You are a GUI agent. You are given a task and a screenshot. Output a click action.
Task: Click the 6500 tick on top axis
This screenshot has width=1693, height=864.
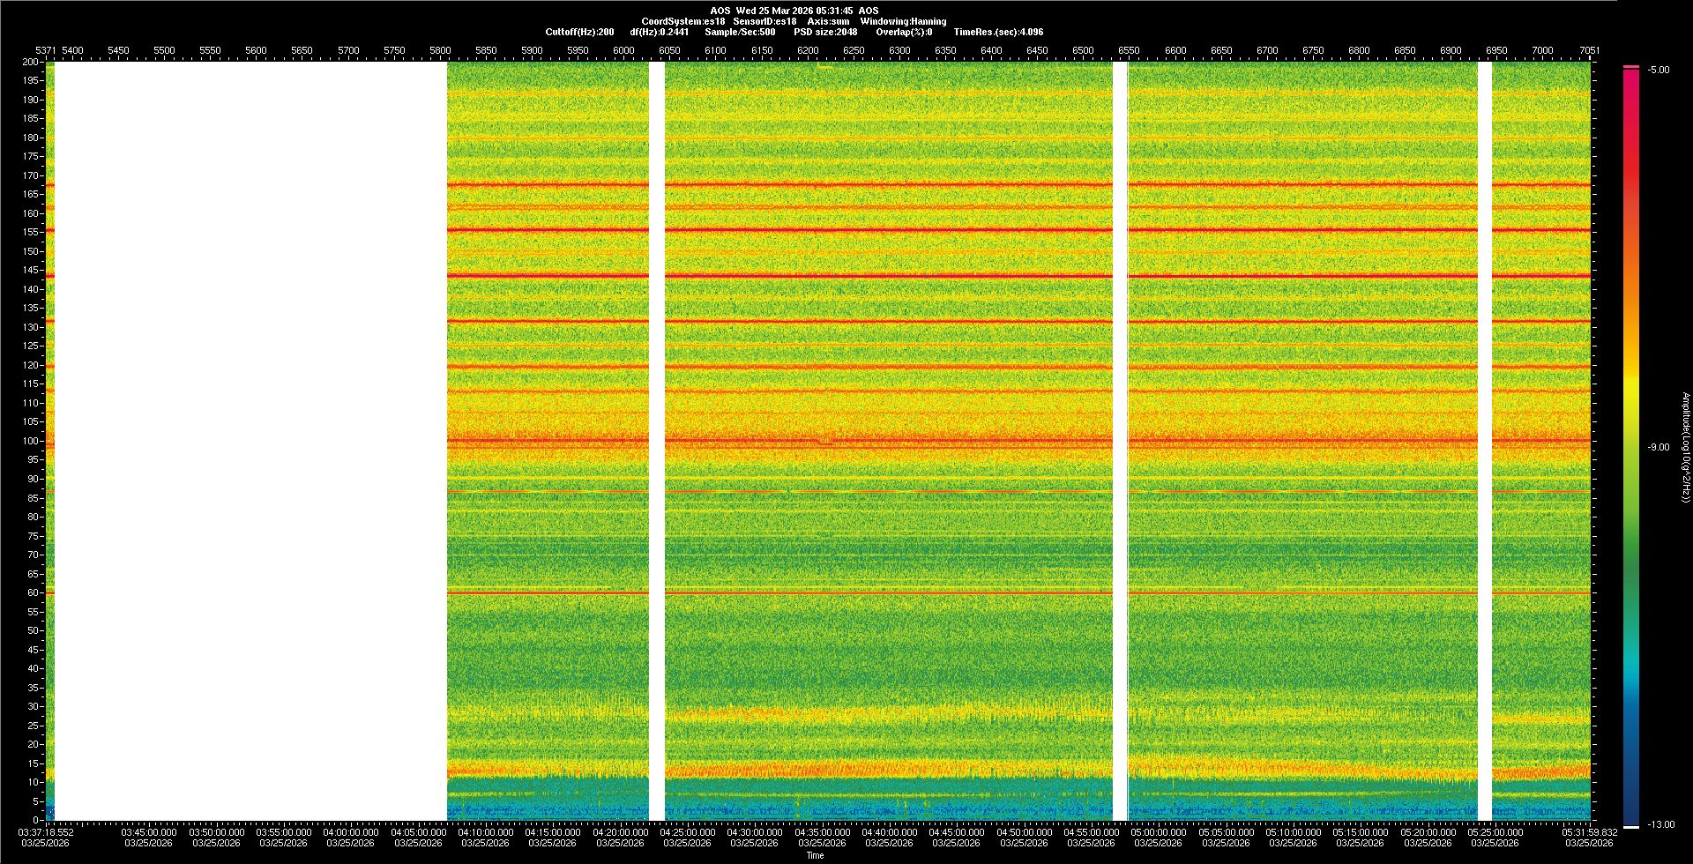pyautogui.click(x=1083, y=50)
